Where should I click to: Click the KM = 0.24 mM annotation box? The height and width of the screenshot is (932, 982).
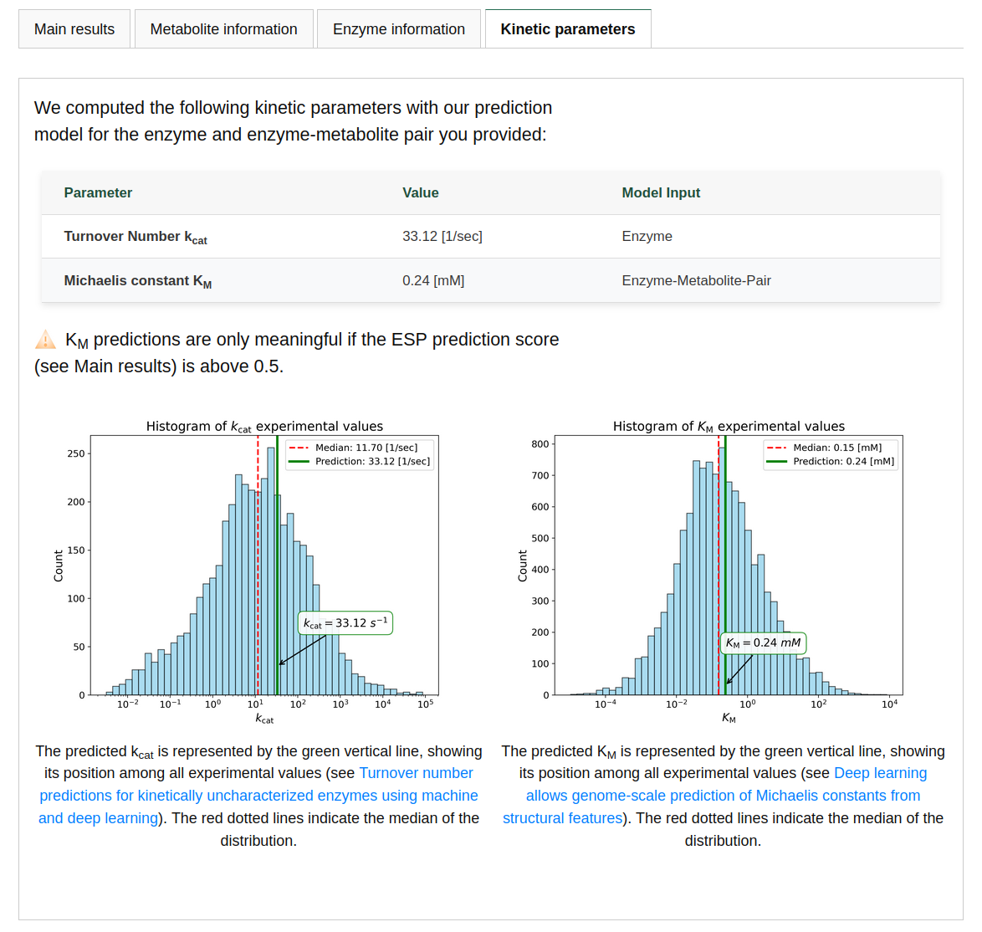tap(763, 643)
